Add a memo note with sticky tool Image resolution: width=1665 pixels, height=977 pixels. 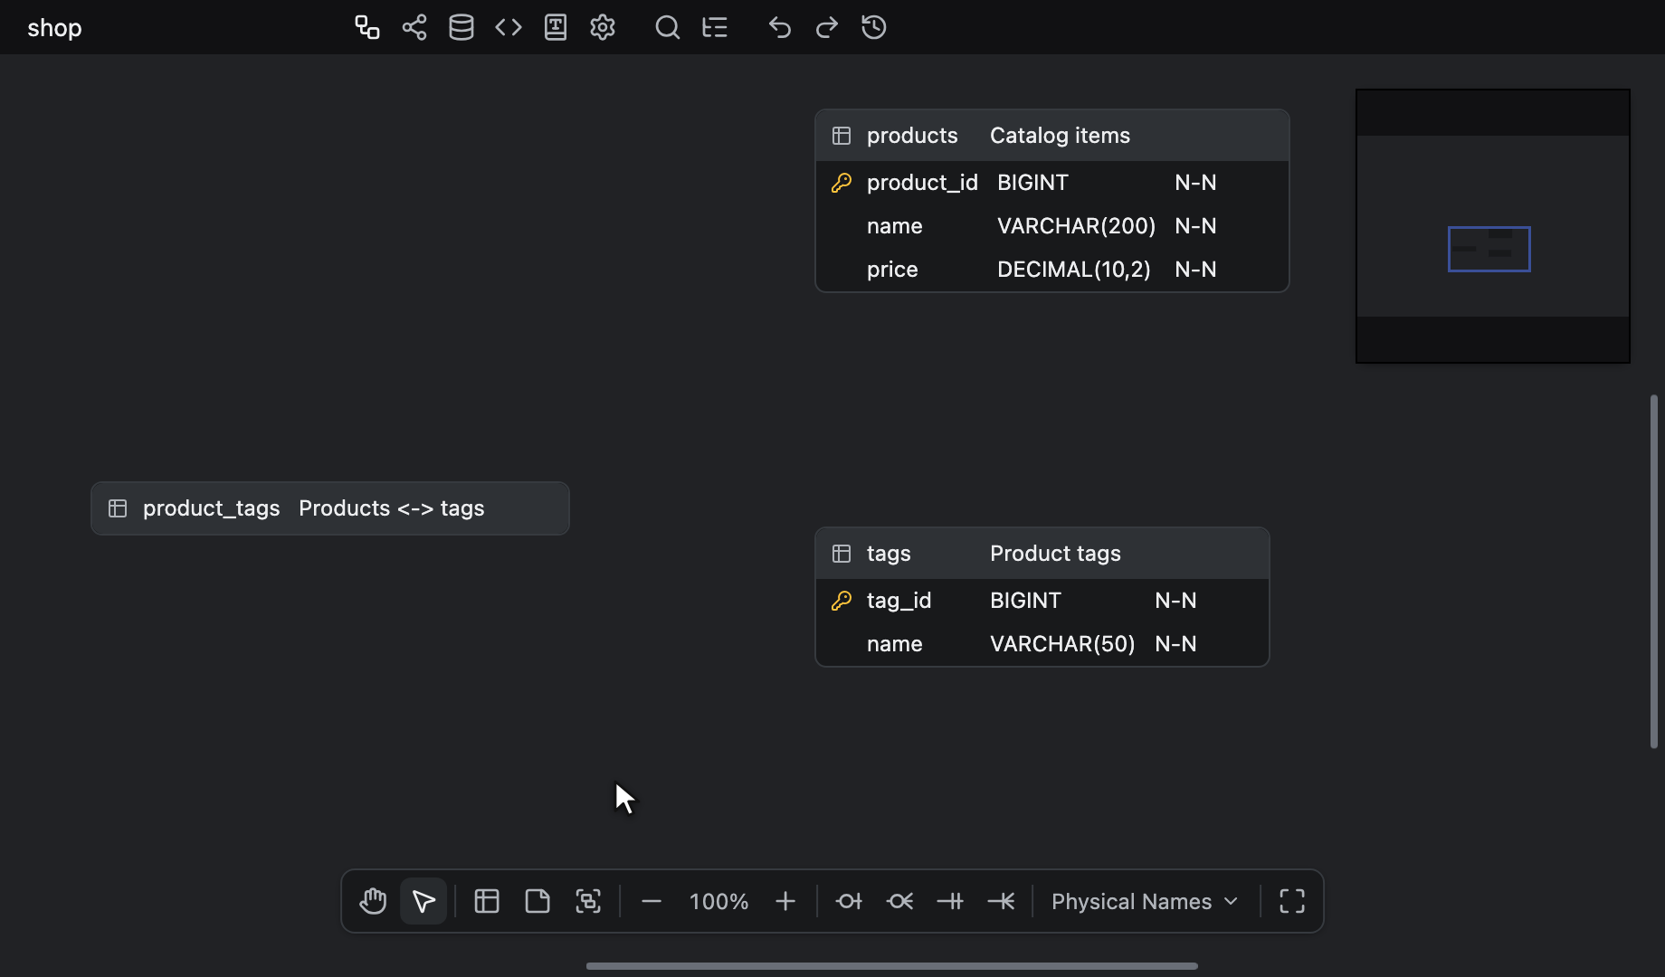538,901
